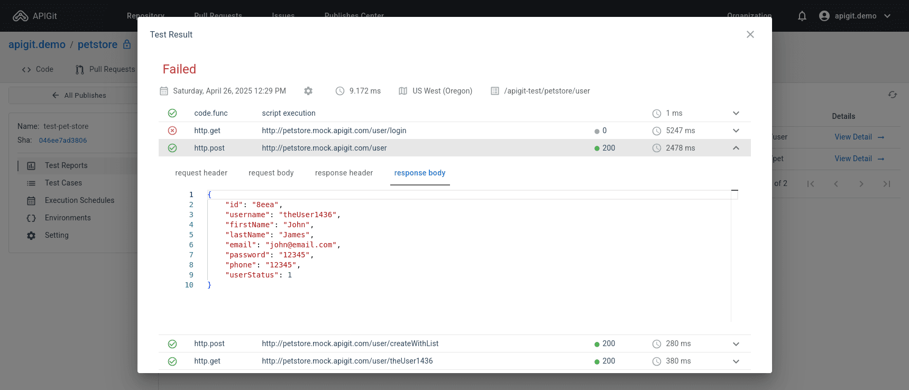Open the Sha 046ee7ad3806 link
Viewport: 909px width, 390px height.
tap(63, 141)
